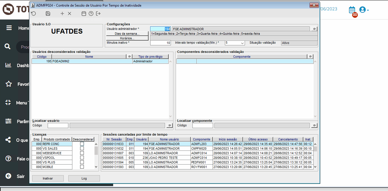
Task: Click the calendar toolbar icon
Action: coord(84,13)
